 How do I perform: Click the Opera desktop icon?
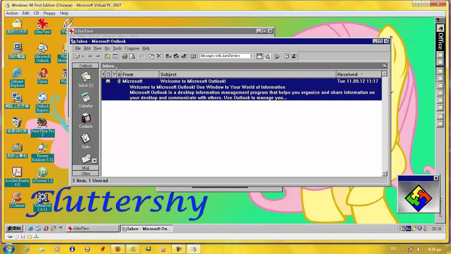click(x=42, y=75)
